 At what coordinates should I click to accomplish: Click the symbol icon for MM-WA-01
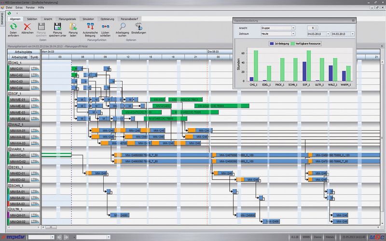click(x=35, y=131)
